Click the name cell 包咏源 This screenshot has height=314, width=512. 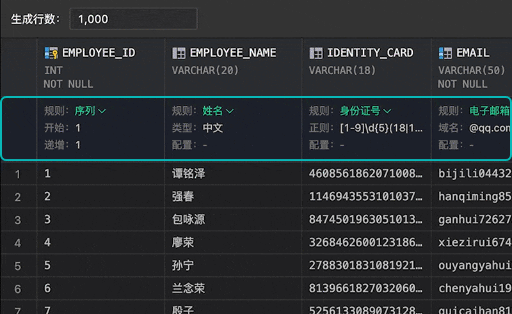[234, 219]
